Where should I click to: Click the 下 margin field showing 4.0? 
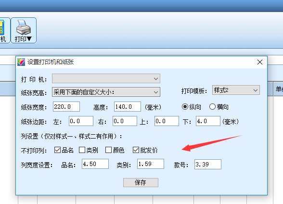pos(208,121)
